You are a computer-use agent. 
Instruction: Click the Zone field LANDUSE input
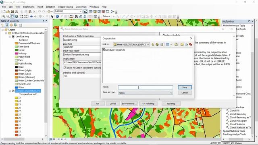pos(82,47)
